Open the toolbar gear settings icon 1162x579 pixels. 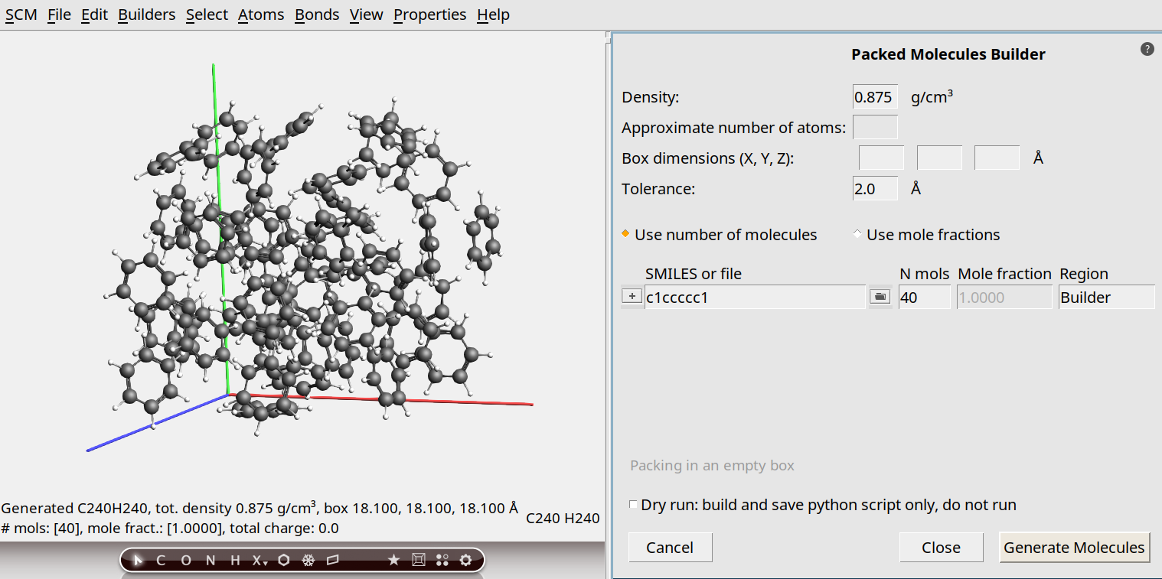(x=465, y=561)
